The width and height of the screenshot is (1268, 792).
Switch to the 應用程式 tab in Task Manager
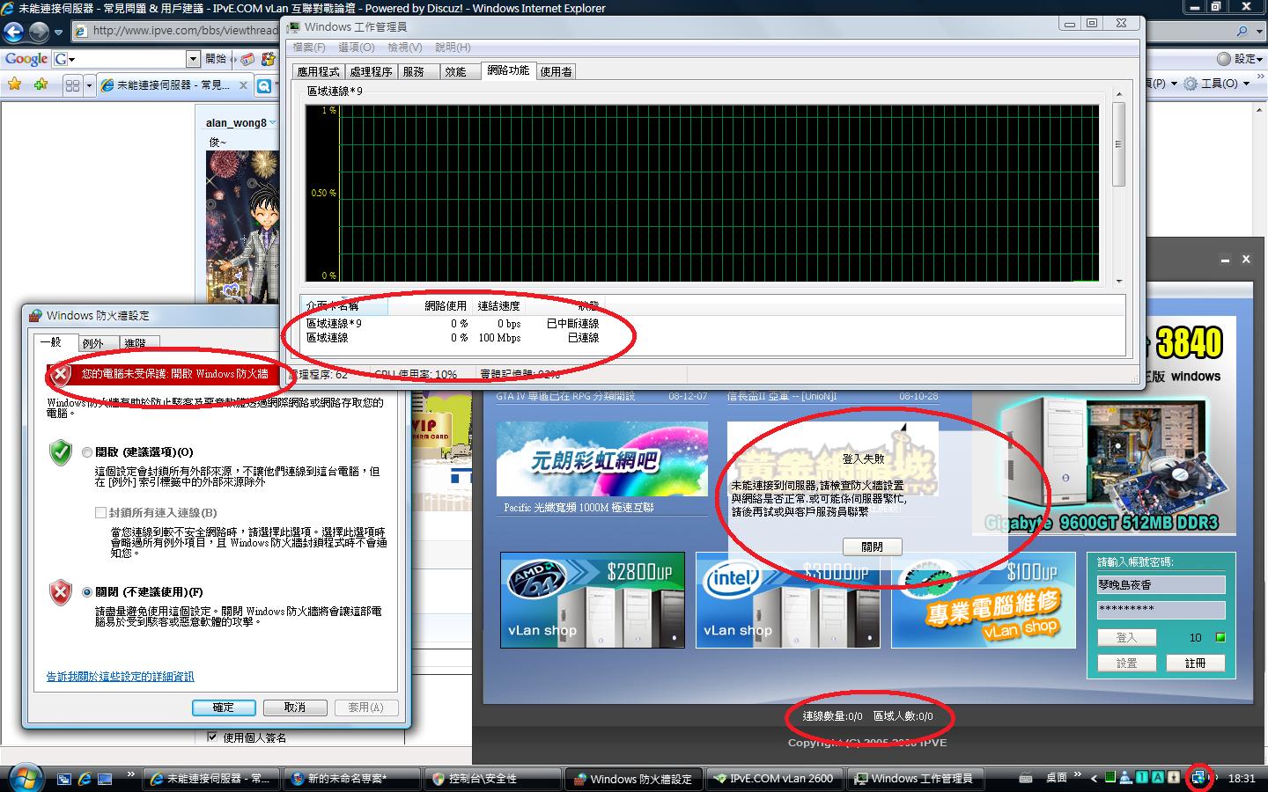point(318,71)
